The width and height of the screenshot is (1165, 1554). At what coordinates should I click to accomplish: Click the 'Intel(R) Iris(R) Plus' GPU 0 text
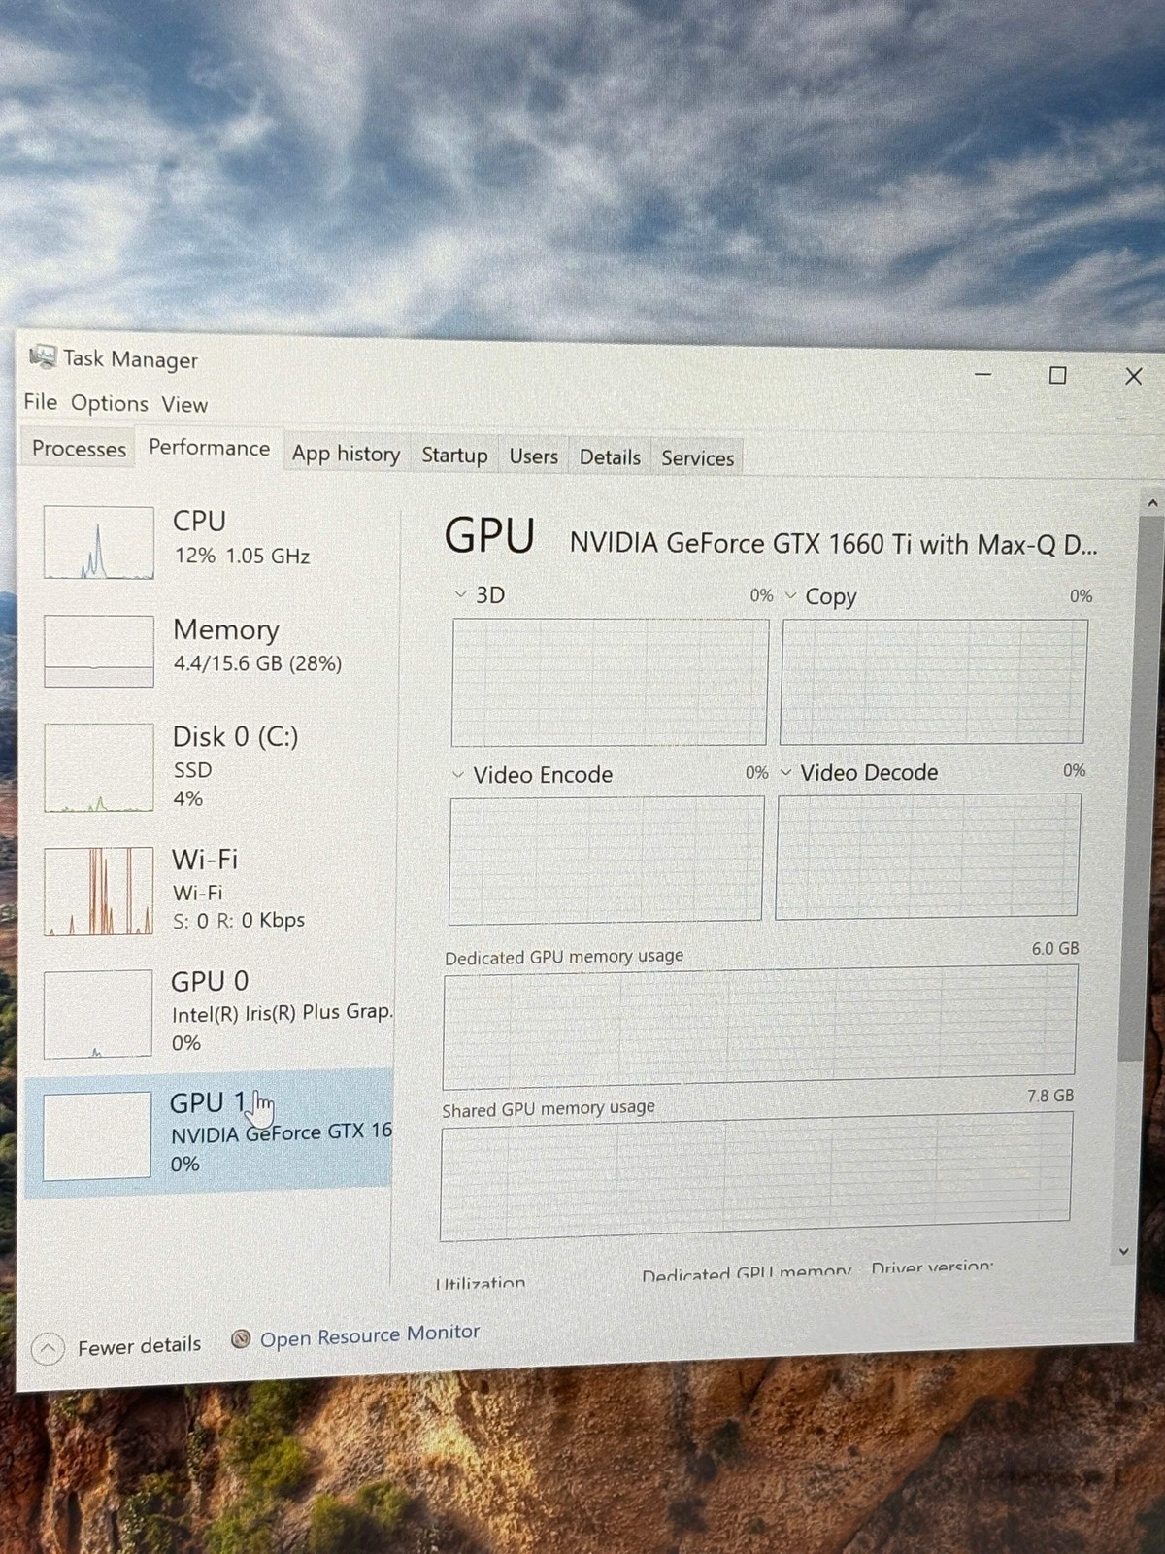click(283, 1013)
